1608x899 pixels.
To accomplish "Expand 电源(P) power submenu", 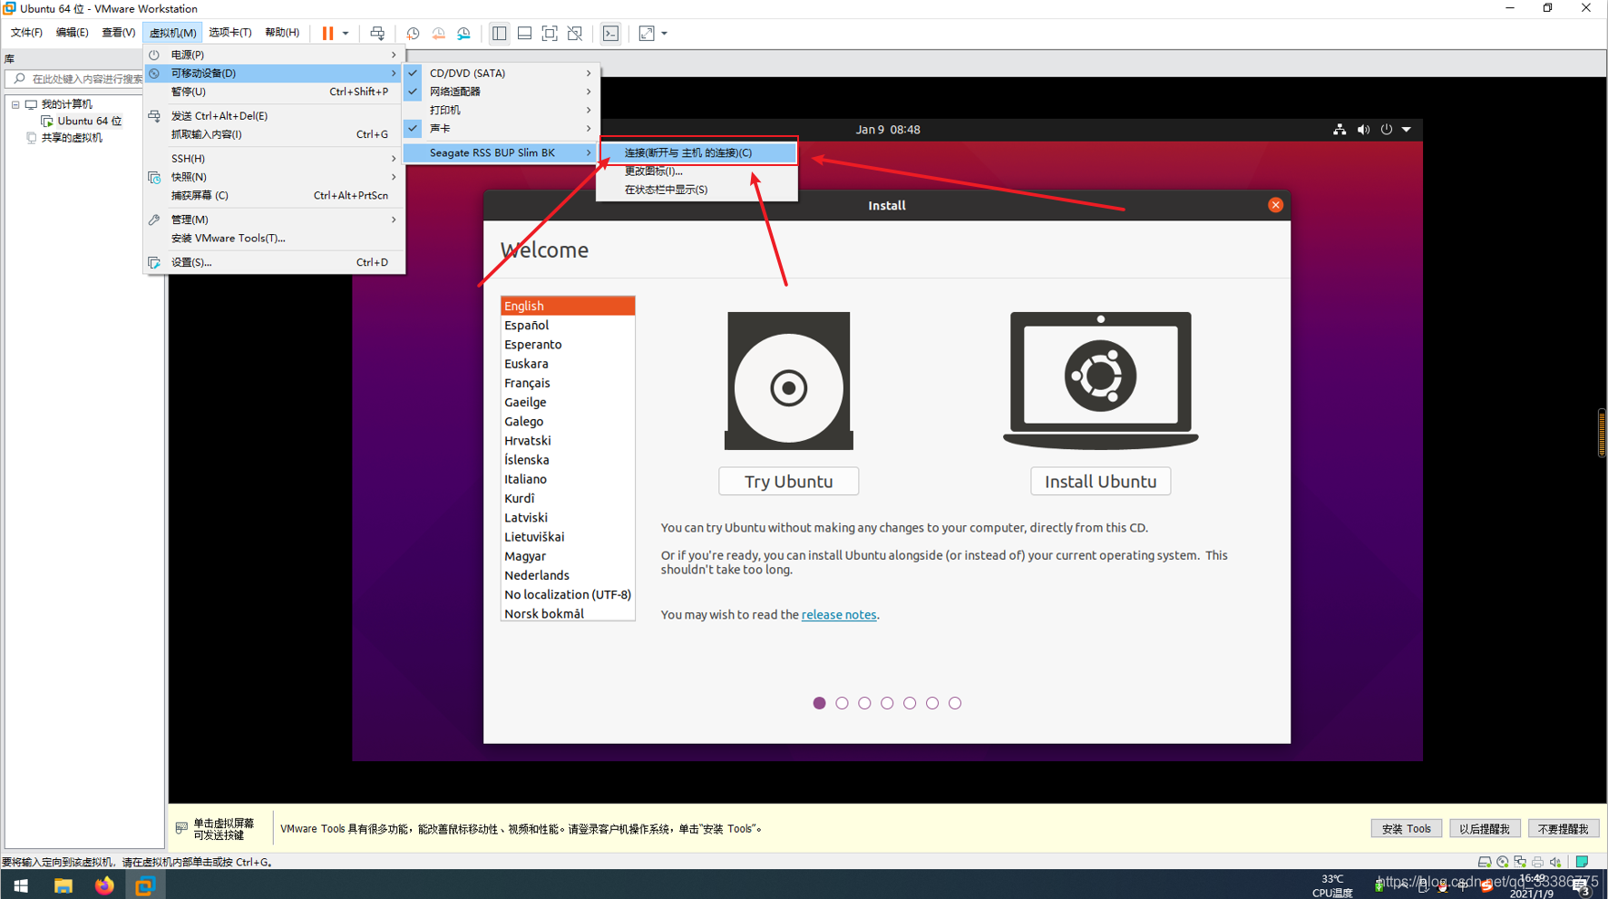I will click(274, 54).
